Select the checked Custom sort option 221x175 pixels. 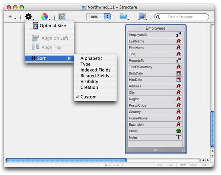(x=88, y=97)
